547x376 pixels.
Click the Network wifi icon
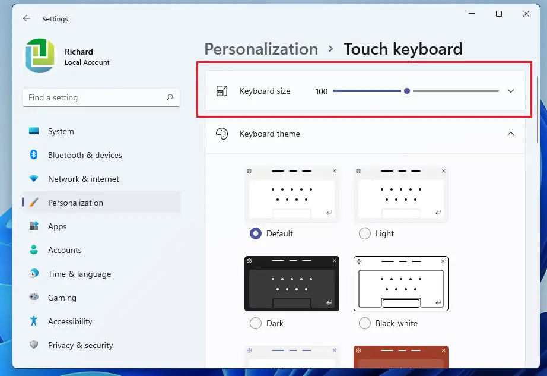(34, 178)
